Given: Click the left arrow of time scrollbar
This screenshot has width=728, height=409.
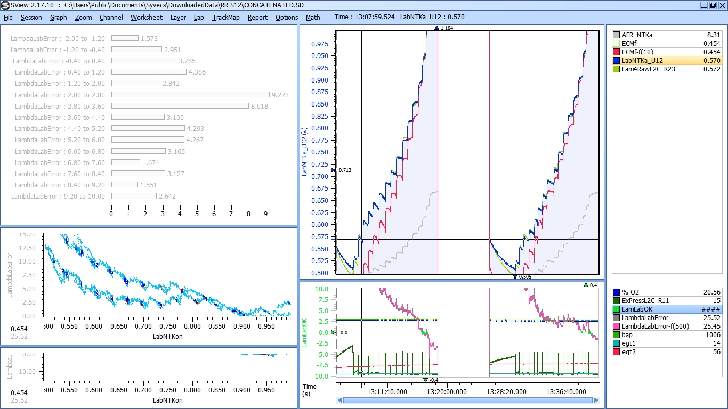Looking at the screenshot, I should [x=340, y=400].
